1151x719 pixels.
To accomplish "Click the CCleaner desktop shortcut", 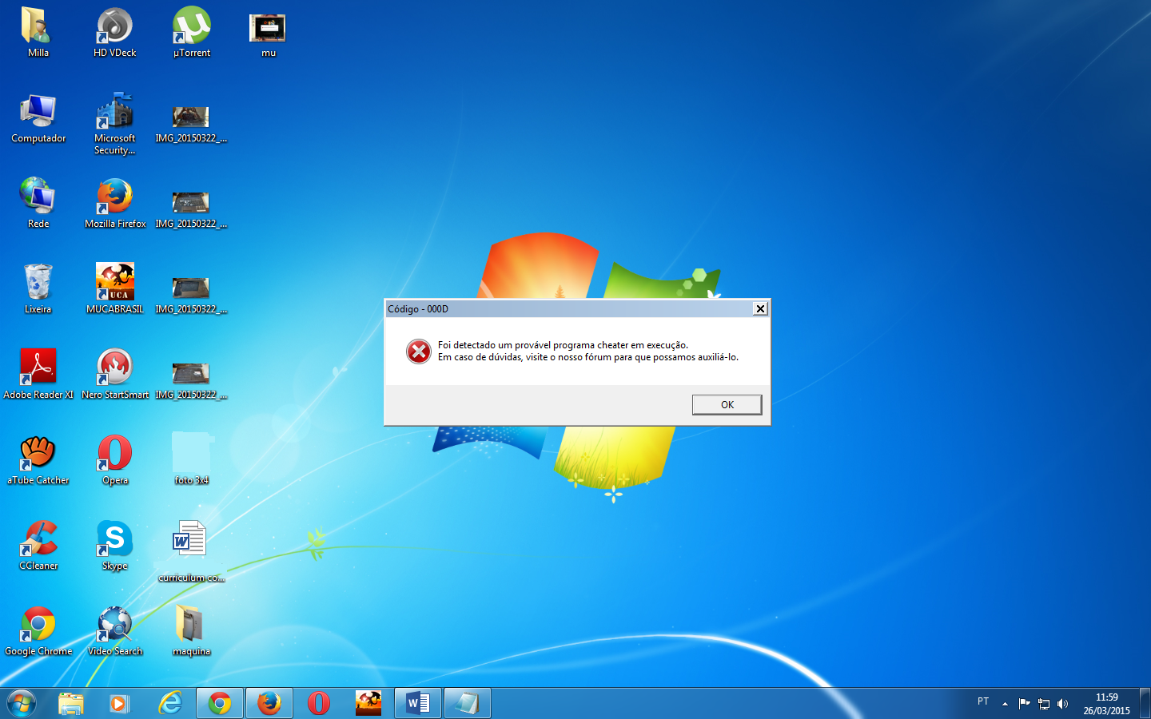I will point(38,539).
